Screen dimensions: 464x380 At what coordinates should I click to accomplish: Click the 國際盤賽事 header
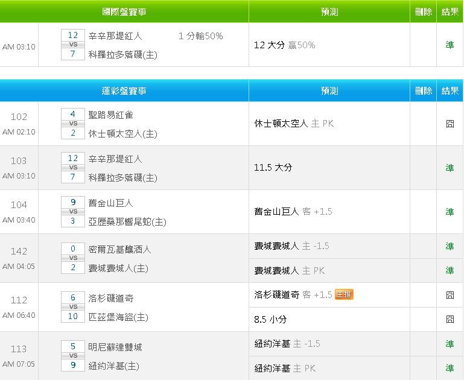coord(124,12)
